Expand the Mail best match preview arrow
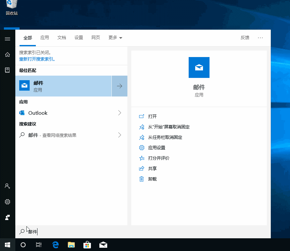290x251 pixels. [119, 86]
